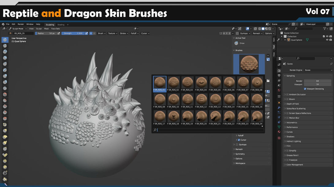Switch to the Shading workspace tab
The height and width of the screenshot is (187, 334).
[61, 25]
